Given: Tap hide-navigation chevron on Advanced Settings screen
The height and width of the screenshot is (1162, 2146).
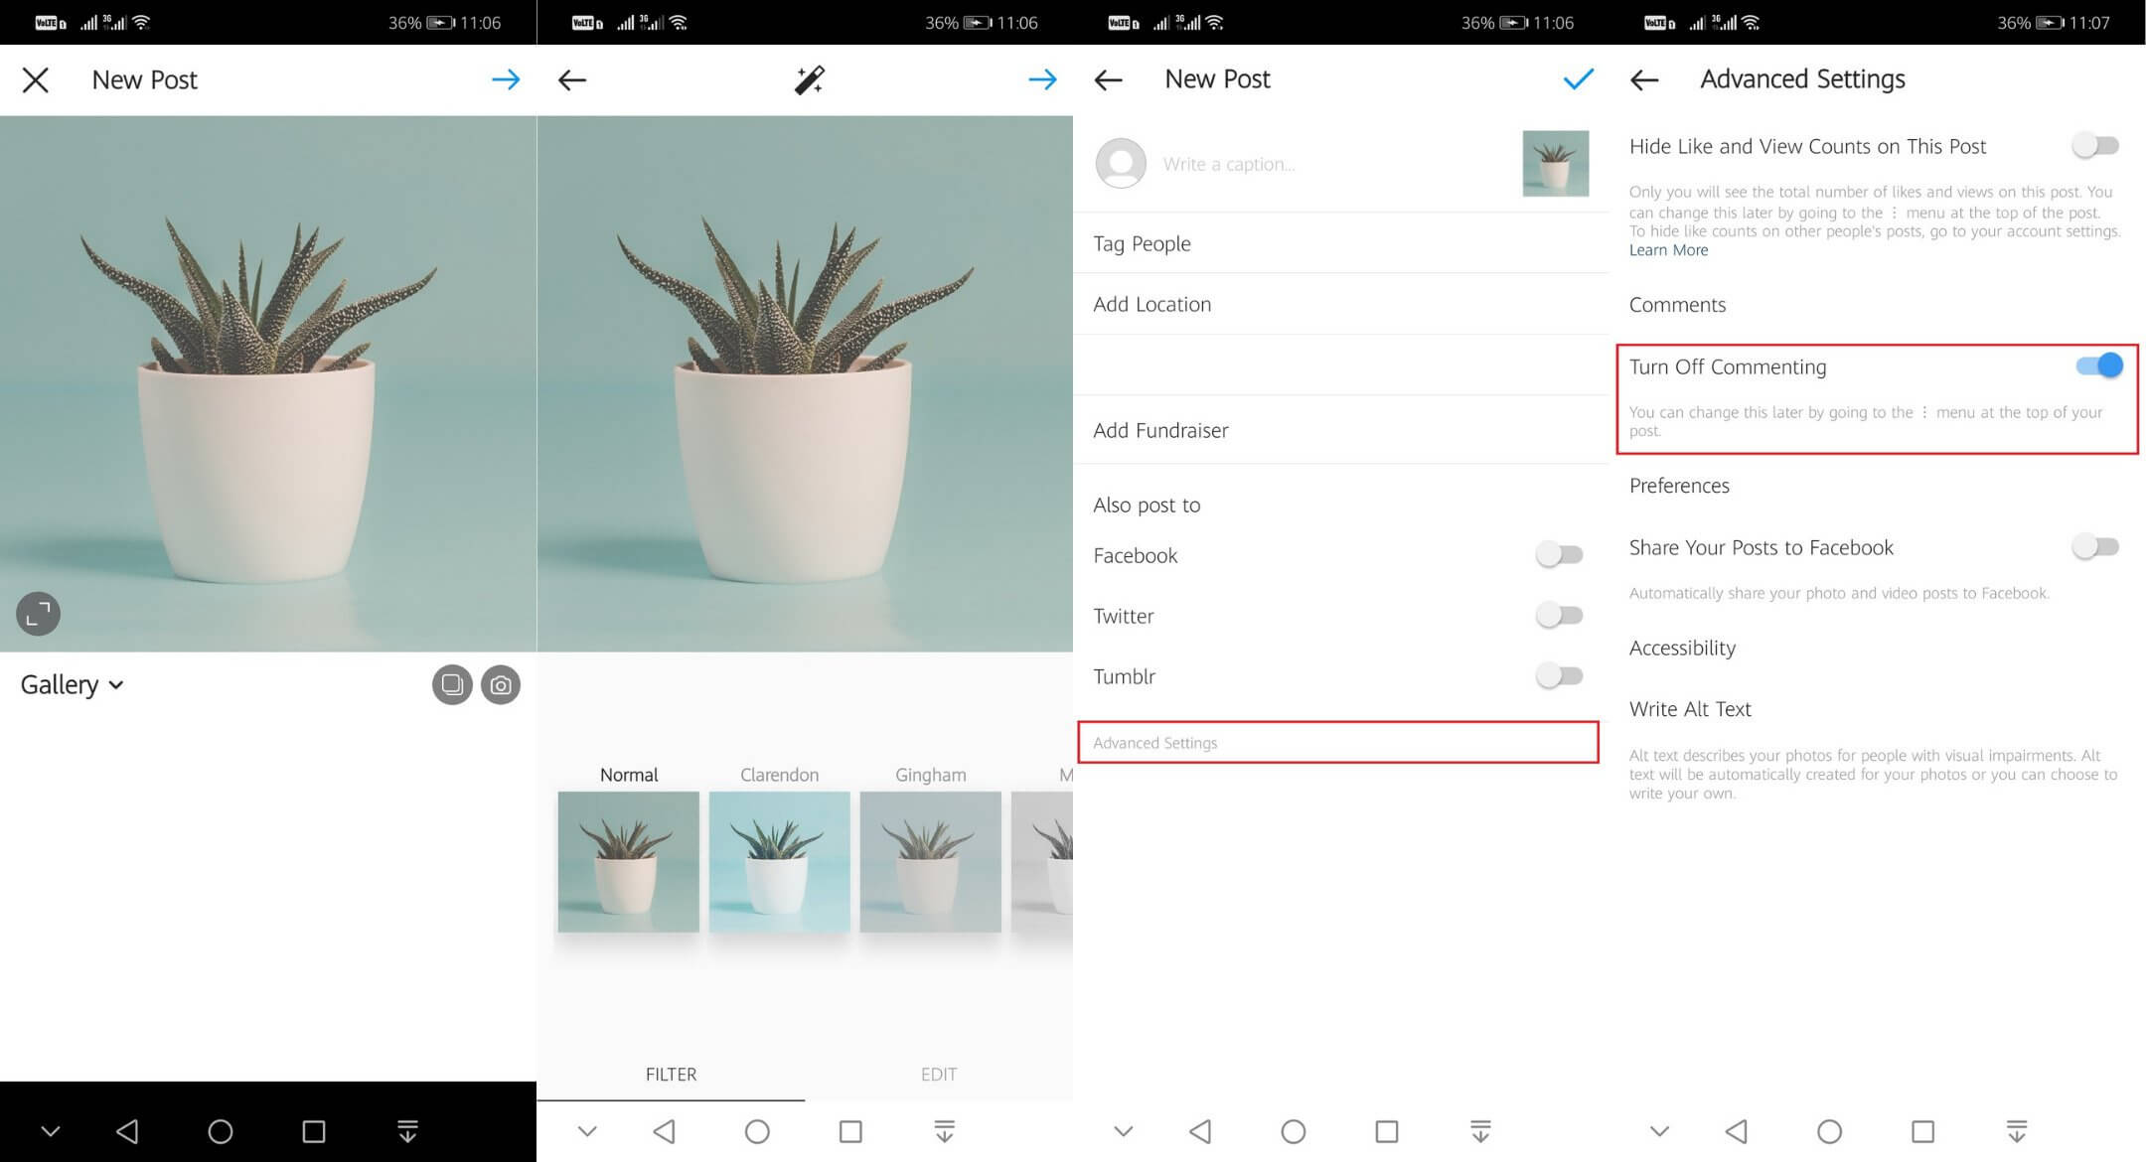Looking at the screenshot, I should tap(1660, 1131).
